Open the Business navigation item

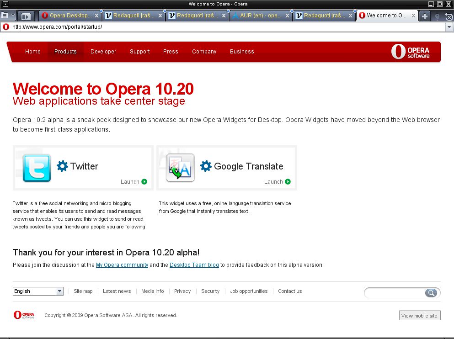click(x=242, y=52)
